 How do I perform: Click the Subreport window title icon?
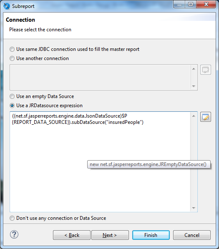tap(7, 6)
